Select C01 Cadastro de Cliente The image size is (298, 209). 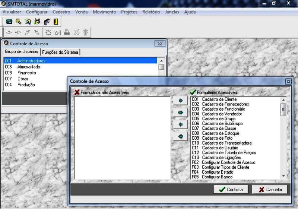tap(236, 99)
